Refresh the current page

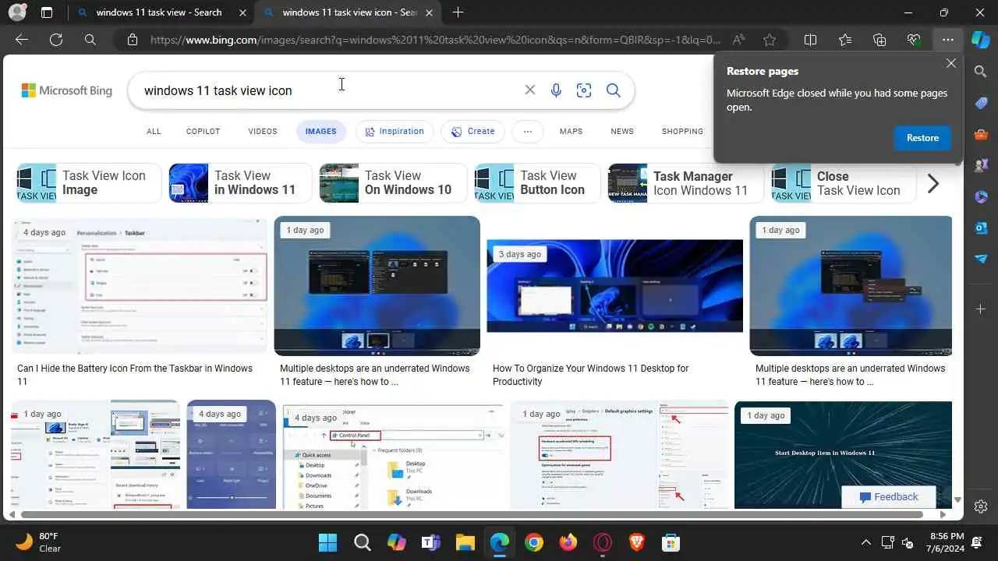click(56, 40)
